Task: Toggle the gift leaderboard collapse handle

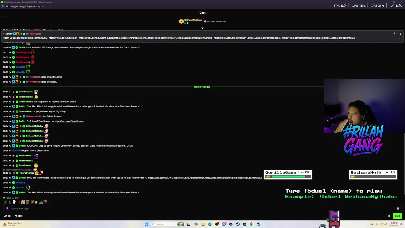Action: click(x=202, y=28)
